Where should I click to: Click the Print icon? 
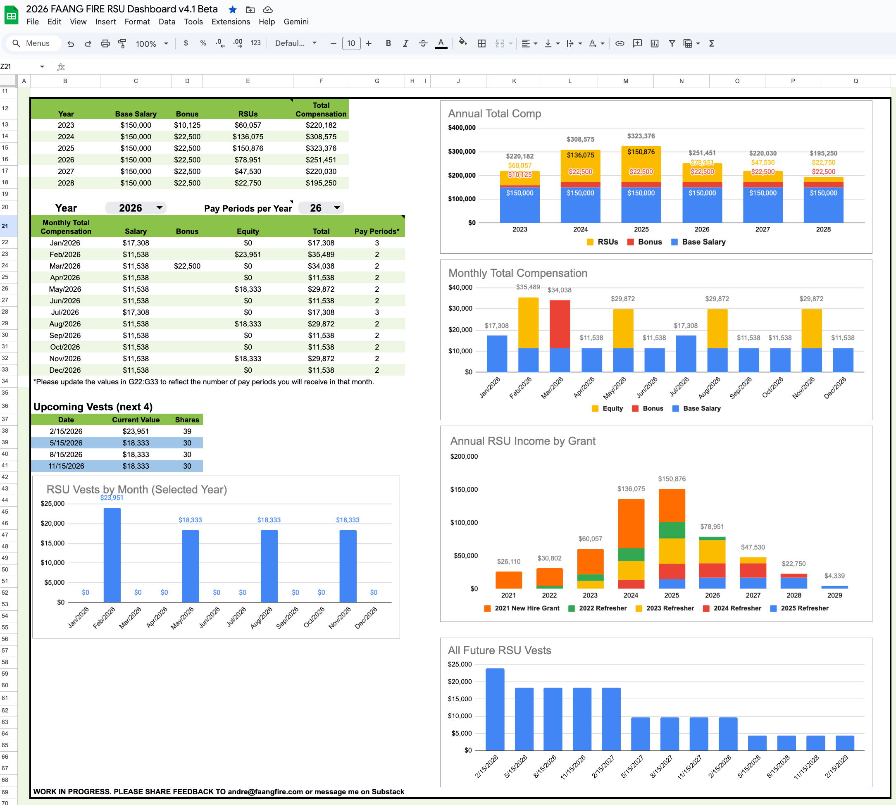coord(105,43)
